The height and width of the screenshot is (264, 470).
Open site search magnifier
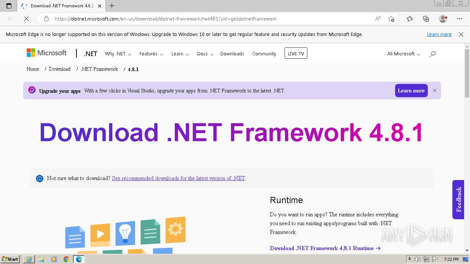pyautogui.click(x=433, y=54)
